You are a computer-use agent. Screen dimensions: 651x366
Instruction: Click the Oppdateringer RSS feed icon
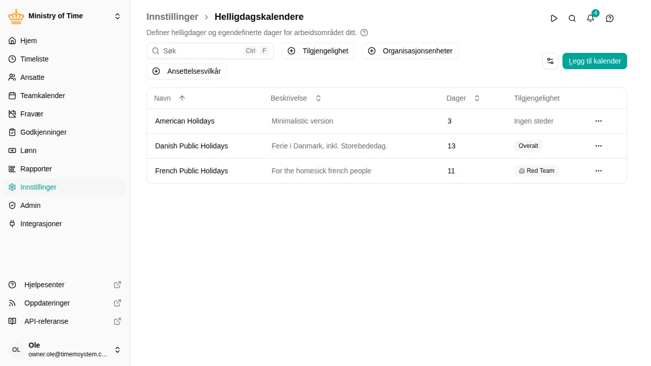(x=12, y=303)
